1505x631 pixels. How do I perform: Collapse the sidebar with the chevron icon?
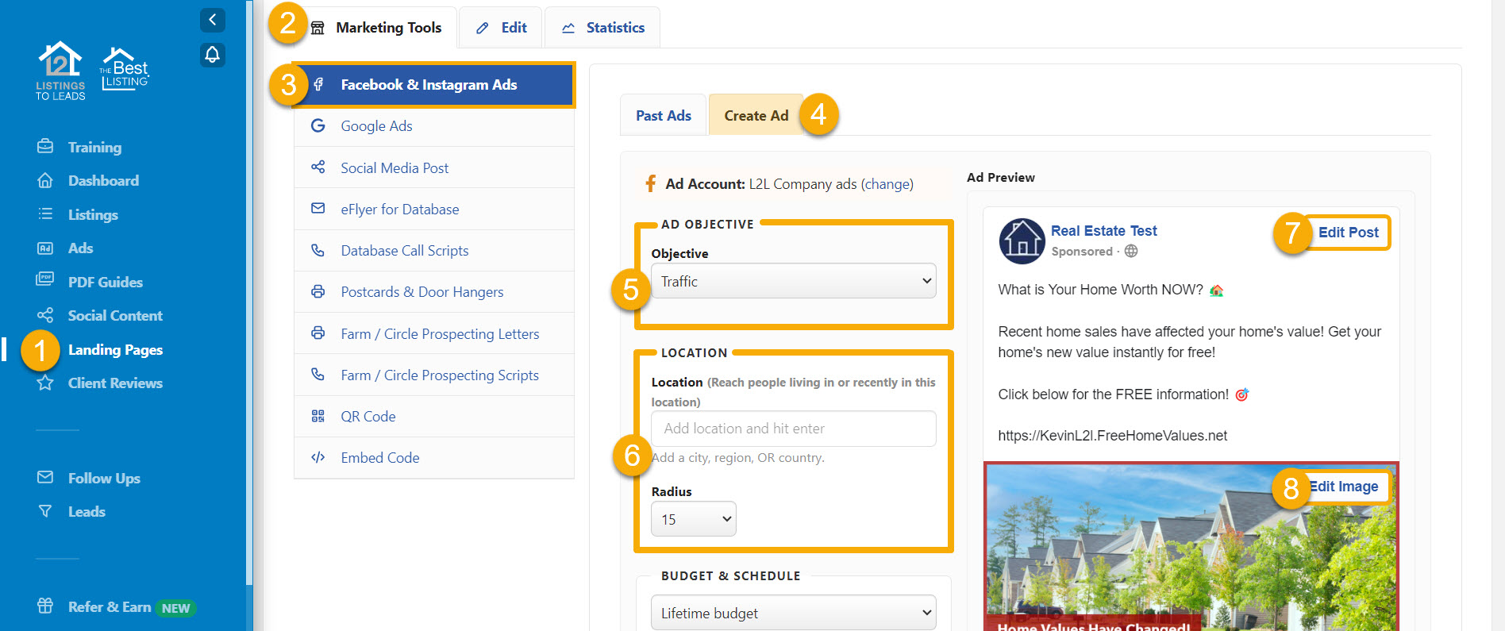point(212,20)
